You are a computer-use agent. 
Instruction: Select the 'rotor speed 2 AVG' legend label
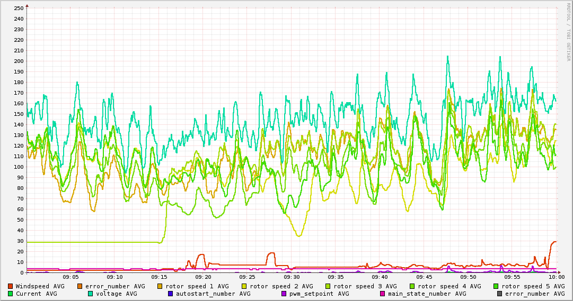(x=281, y=286)
